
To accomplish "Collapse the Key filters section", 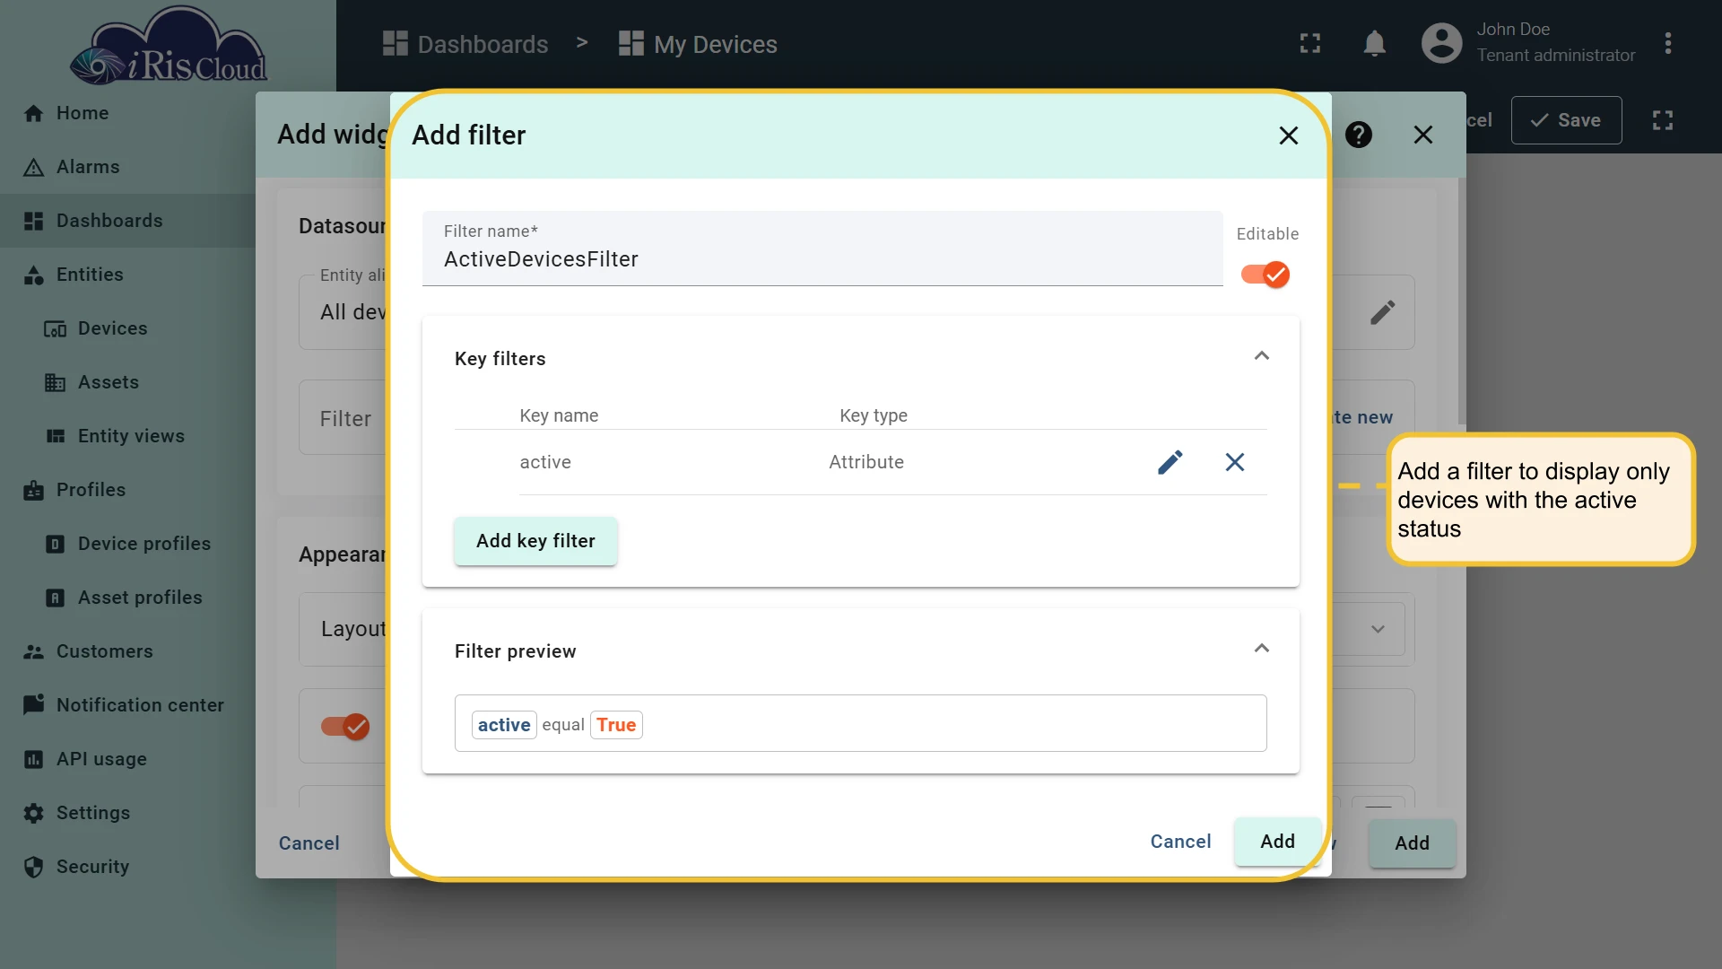I will tap(1262, 356).
